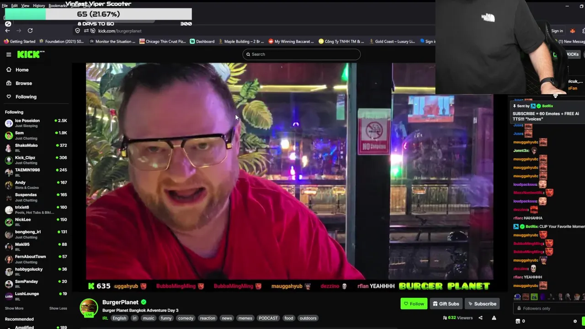Open Sam channel in Following list
Image resolution: width=585 pixels, height=329 pixels.
[36, 135]
